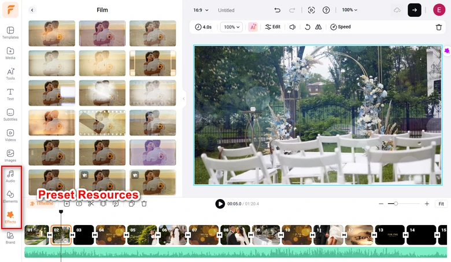This screenshot has width=451, height=262.
Task: Flip the clip with the mirror icon
Action: click(318, 27)
